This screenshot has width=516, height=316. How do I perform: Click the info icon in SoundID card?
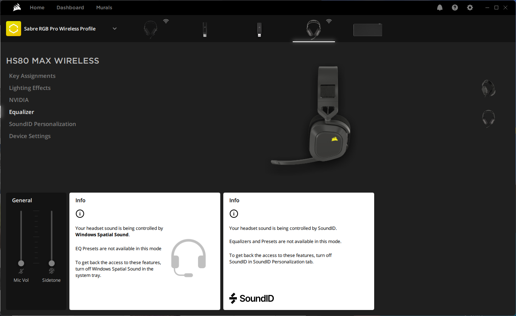pos(234,214)
